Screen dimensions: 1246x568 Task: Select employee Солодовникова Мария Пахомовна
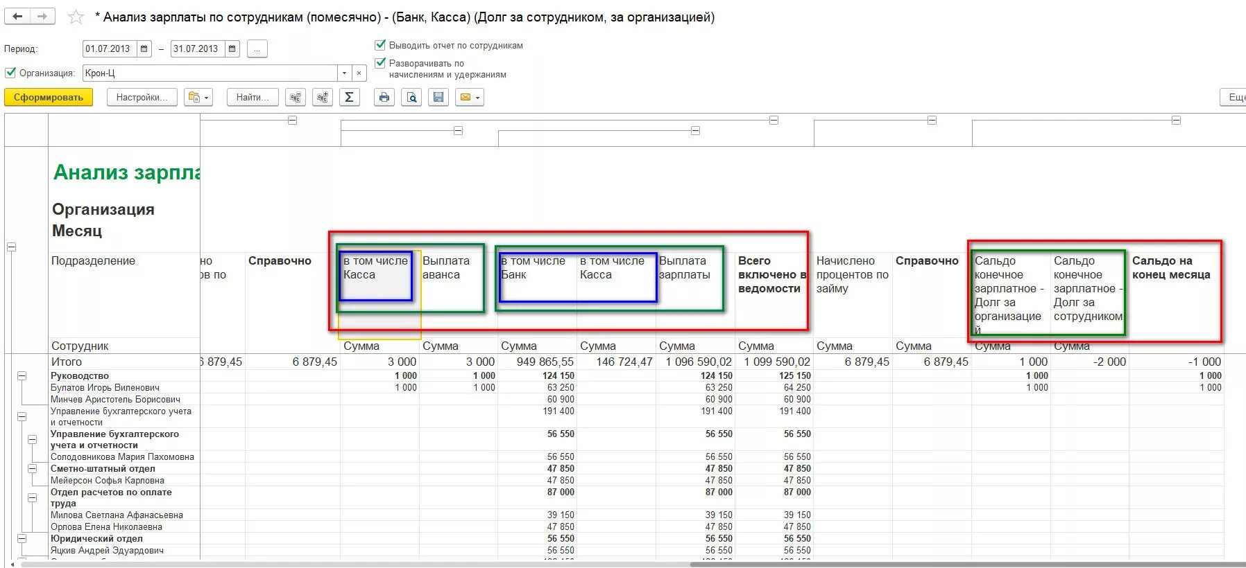tap(122, 457)
